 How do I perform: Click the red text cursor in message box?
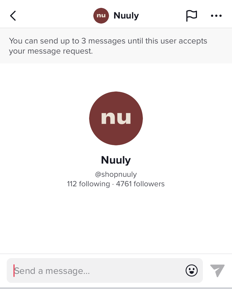pyautogui.click(x=14, y=270)
